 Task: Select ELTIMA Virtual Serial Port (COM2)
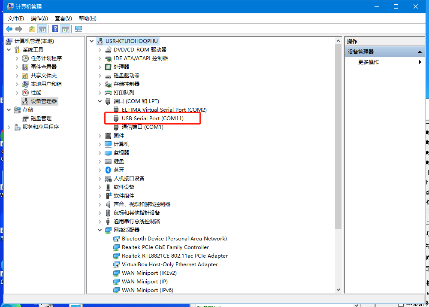(164, 109)
